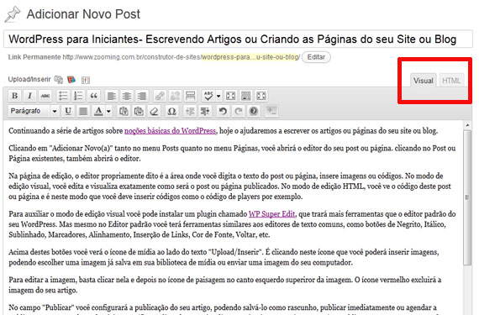Undo the last edit
The image size is (479, 315).
click(x=223, y=111)
